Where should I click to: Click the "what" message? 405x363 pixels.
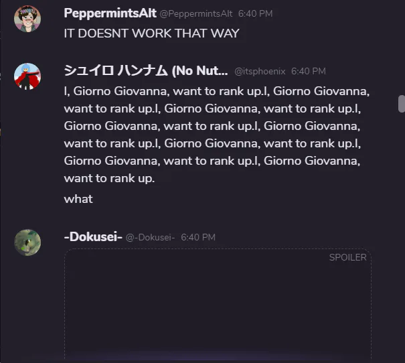click(x=78, y=199)
